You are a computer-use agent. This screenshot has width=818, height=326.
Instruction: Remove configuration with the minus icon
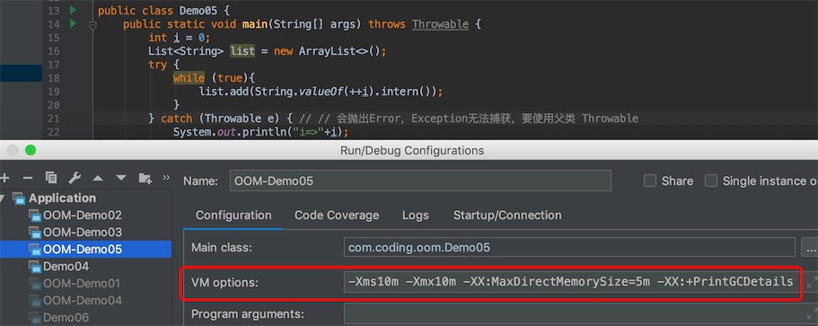tap(28, 178)
